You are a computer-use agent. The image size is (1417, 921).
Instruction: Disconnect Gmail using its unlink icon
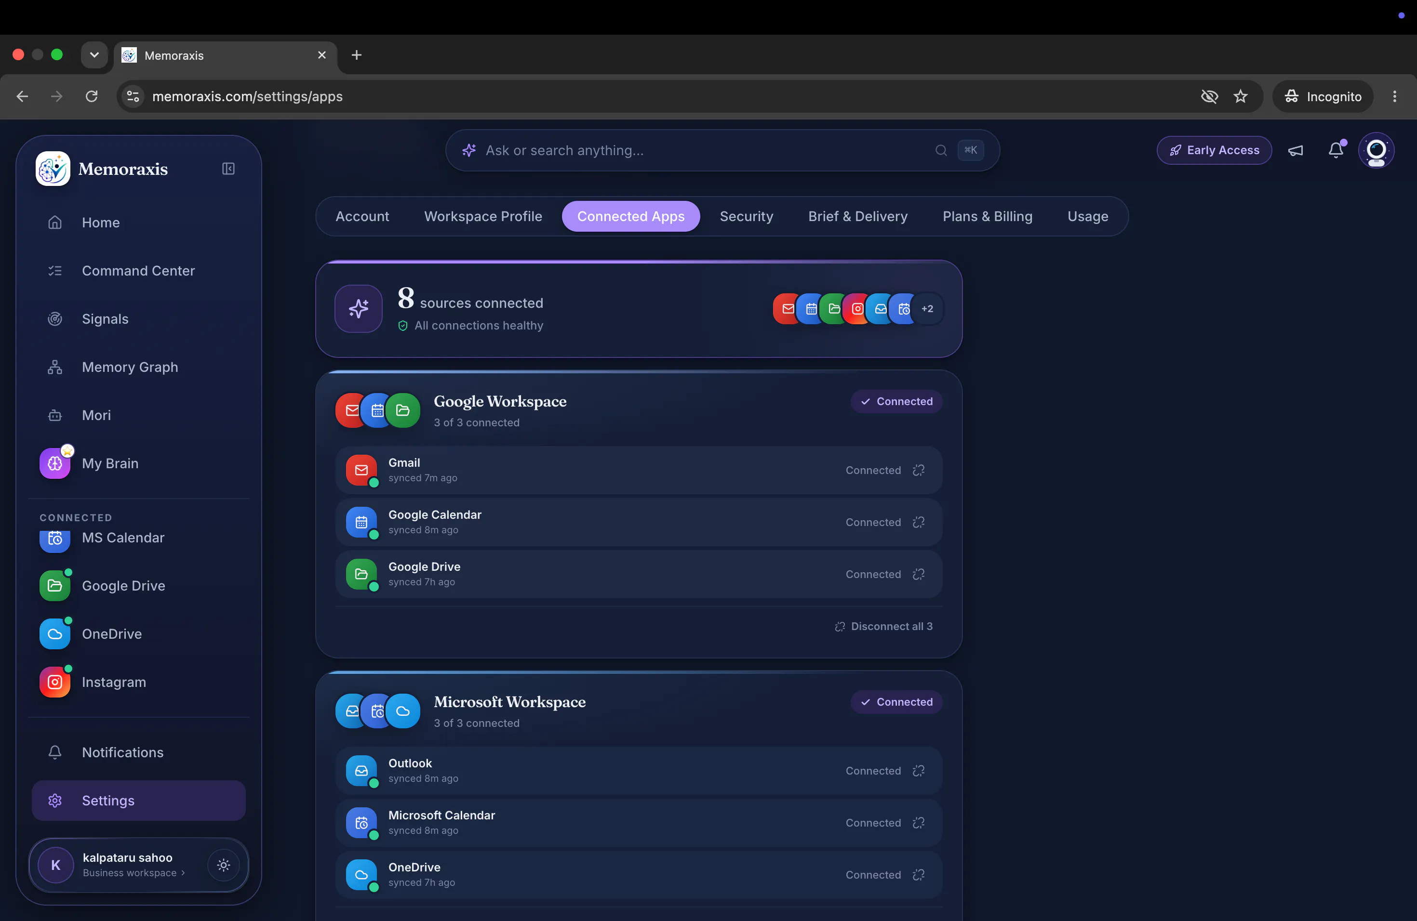pyautogui.click(x=919, y=471)
